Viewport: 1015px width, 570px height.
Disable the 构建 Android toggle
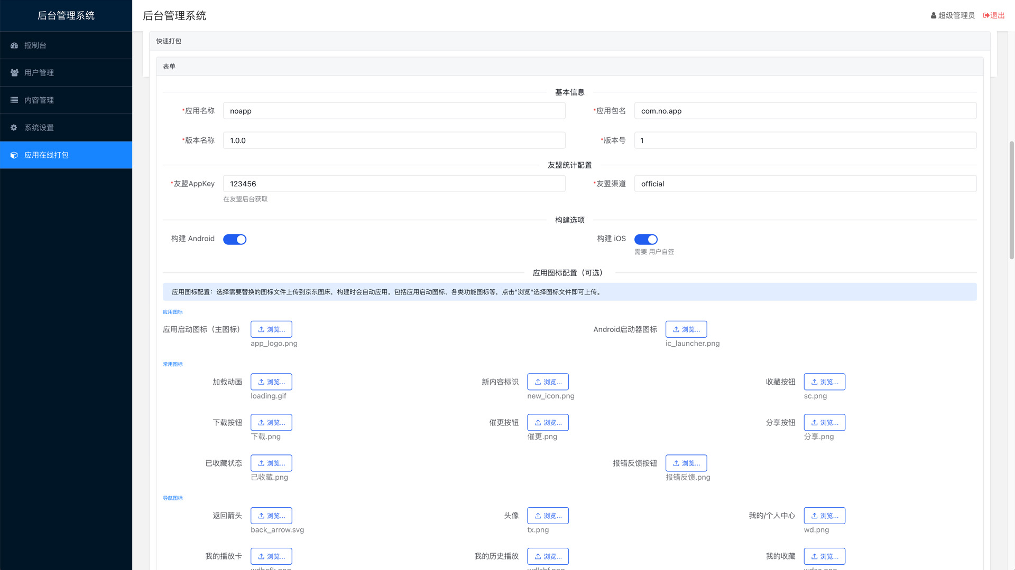coord(235,239)
